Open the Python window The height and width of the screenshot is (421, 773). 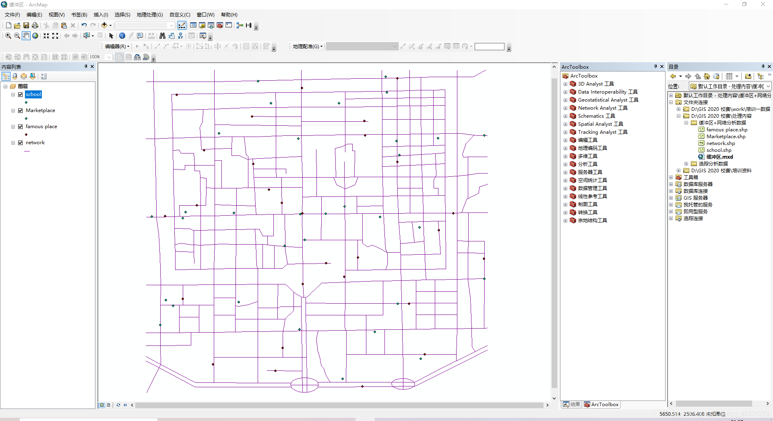229,25
